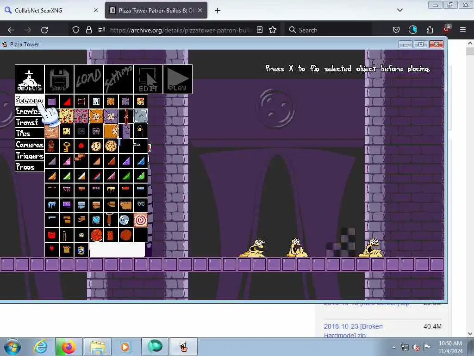
Task: Select the Scenery category
Action: pos(30,100)
